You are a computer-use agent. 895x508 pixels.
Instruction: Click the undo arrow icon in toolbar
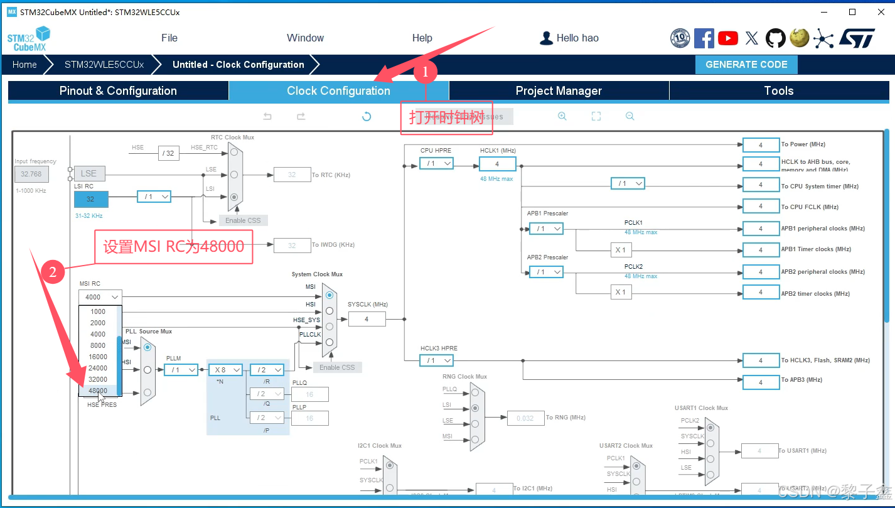(267, 116)
